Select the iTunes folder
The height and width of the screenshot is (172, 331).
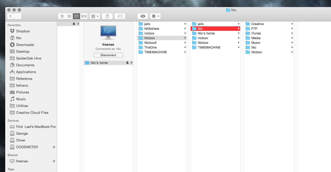coord(269,33)
